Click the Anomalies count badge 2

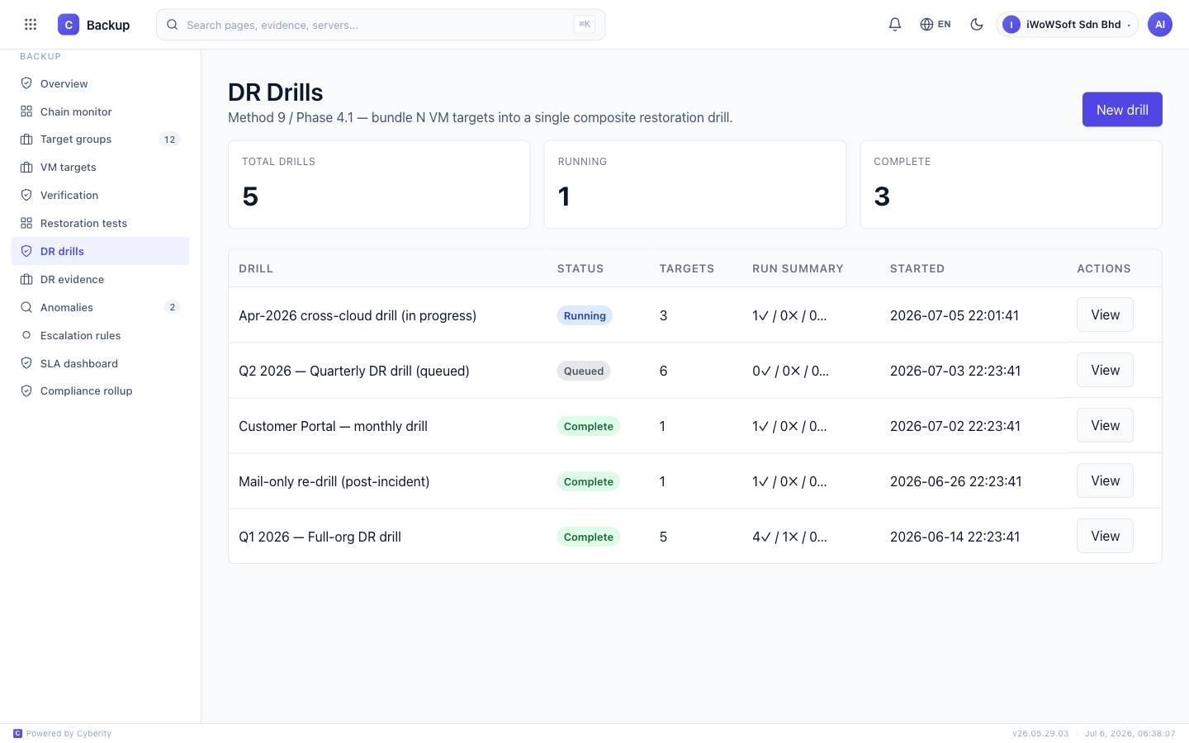[172, 307]
